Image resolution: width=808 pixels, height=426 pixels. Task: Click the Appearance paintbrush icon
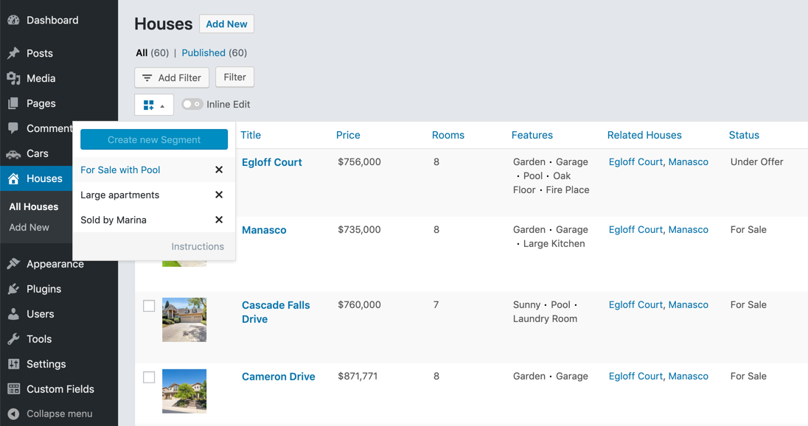coord(13,264)
